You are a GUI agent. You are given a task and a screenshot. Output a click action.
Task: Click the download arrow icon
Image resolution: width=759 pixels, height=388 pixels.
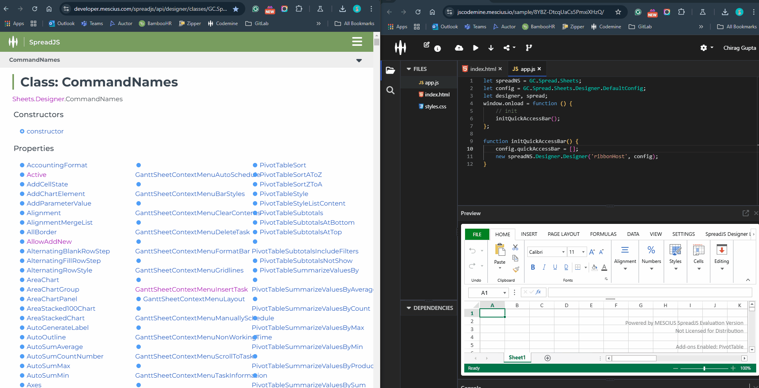click(x=491, y=48)
